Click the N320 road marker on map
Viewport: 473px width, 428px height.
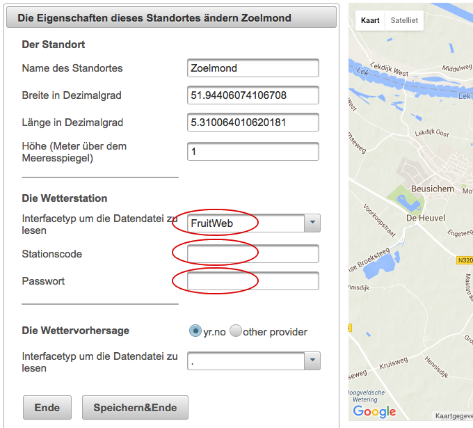465,260
